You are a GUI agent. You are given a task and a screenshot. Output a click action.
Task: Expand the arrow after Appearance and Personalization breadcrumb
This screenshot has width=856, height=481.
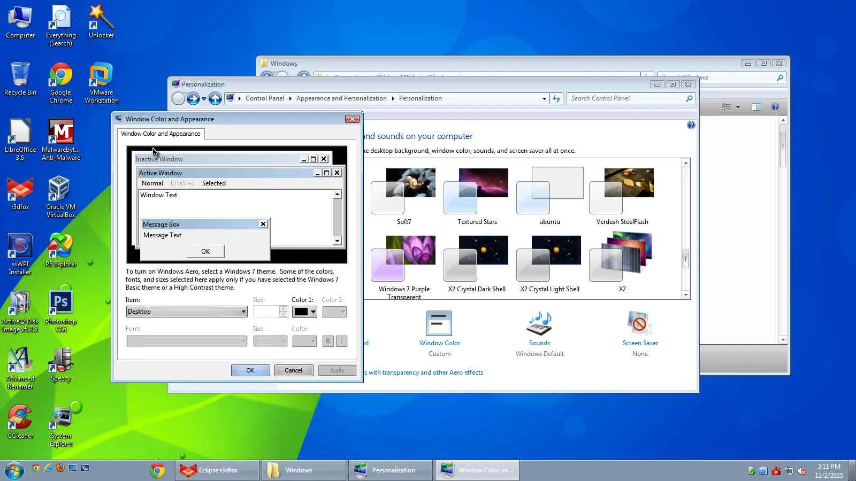coord(393,98)
